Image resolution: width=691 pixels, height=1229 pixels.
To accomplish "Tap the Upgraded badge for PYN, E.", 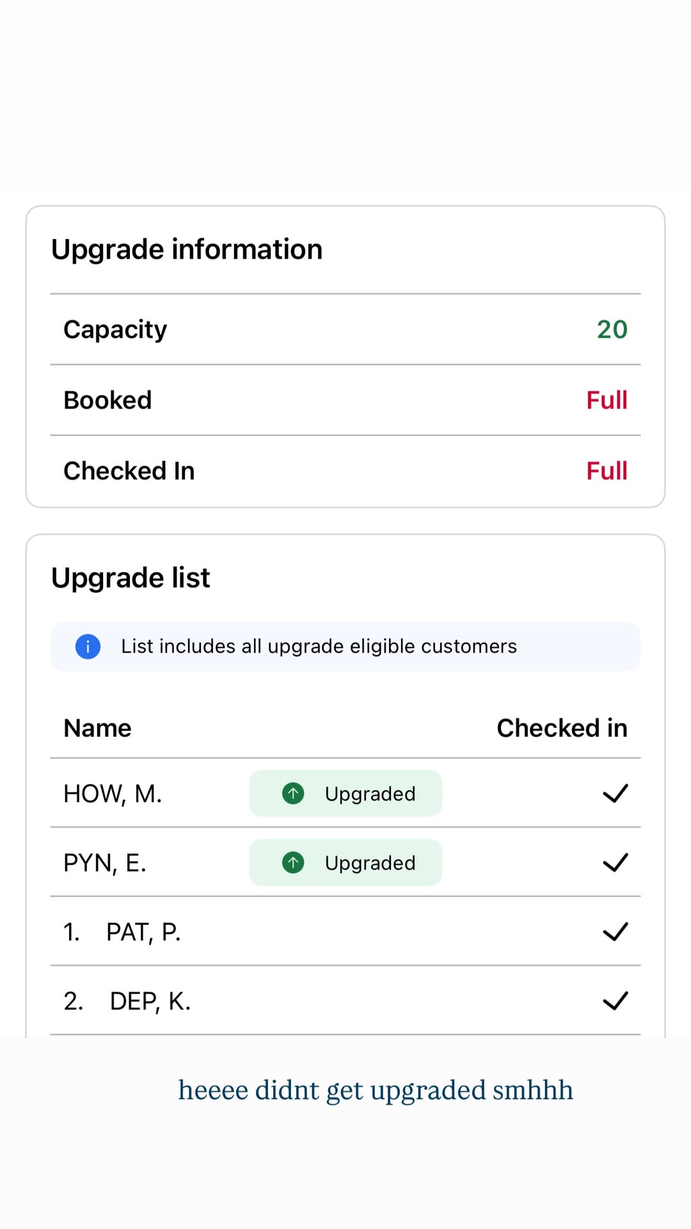I will (345, 863).
